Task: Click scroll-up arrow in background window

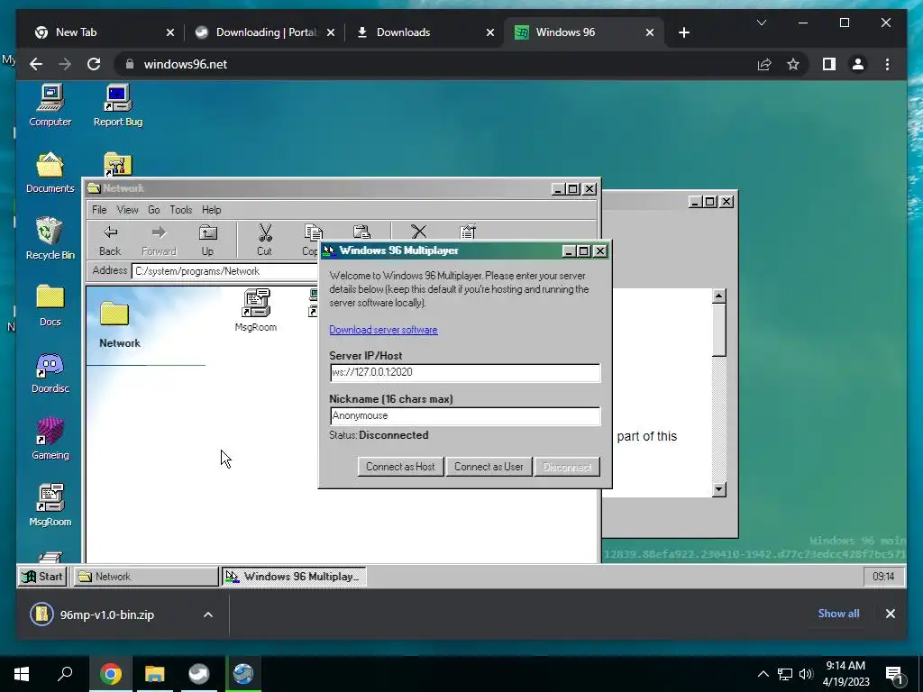Action: point(718,296)
